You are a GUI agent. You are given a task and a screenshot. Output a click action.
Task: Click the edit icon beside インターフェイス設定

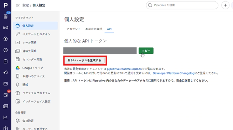pyautogui.click(x=17, y=102)
